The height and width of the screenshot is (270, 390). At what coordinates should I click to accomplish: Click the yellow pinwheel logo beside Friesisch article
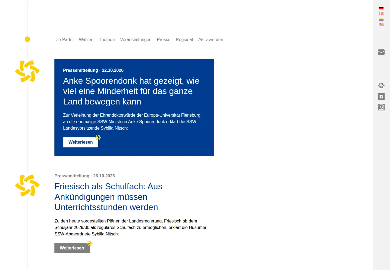click(27, 185)
